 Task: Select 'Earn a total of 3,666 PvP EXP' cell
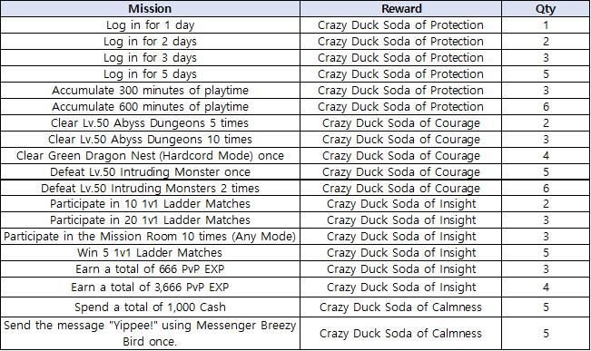click(x=150, y=288)
